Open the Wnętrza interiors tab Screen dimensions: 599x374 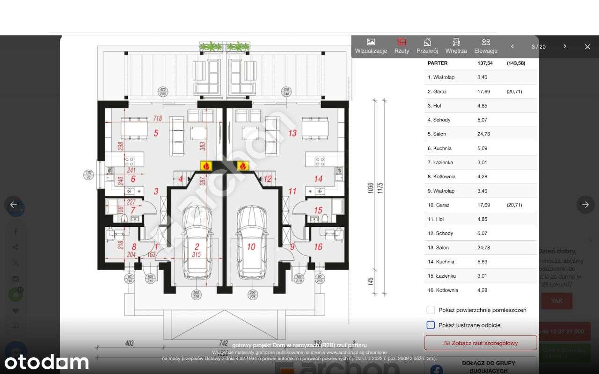click(x=456, y=46)
